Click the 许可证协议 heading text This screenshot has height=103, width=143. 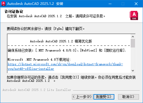pyautogui.click(x=14, y=11)
